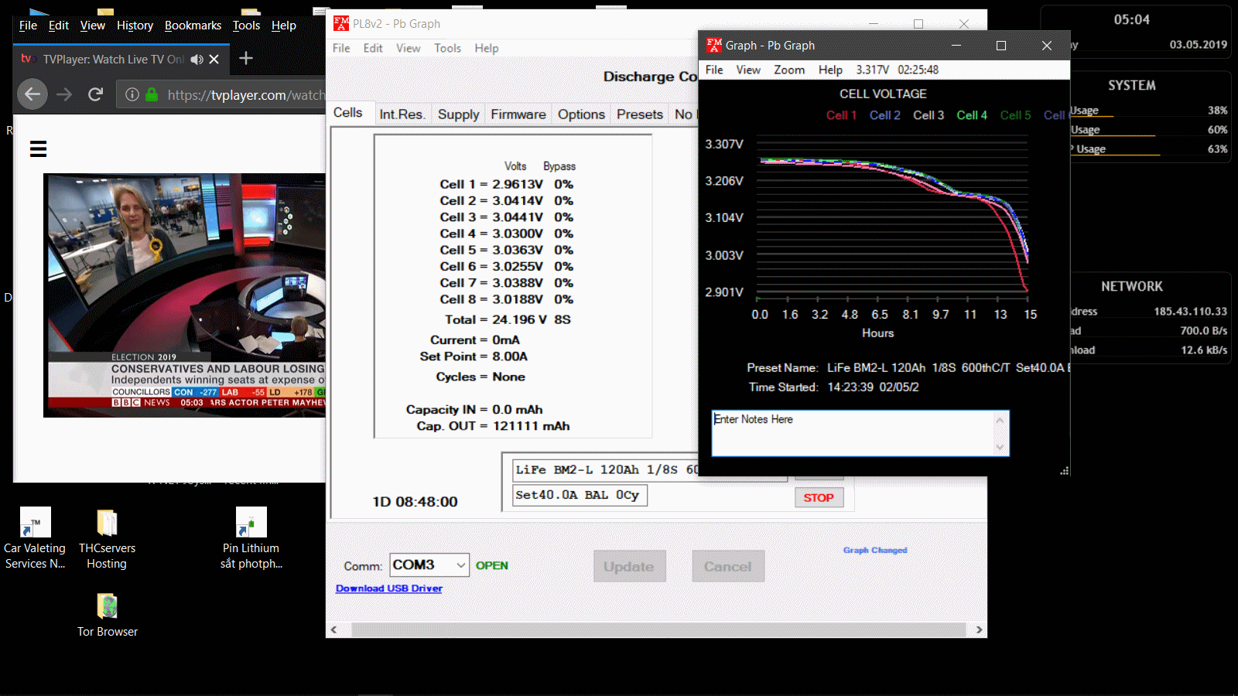Toggle Cell 1 trace in graph legend
Screen dimensions: 1238x696
click(x=841, y=115)
